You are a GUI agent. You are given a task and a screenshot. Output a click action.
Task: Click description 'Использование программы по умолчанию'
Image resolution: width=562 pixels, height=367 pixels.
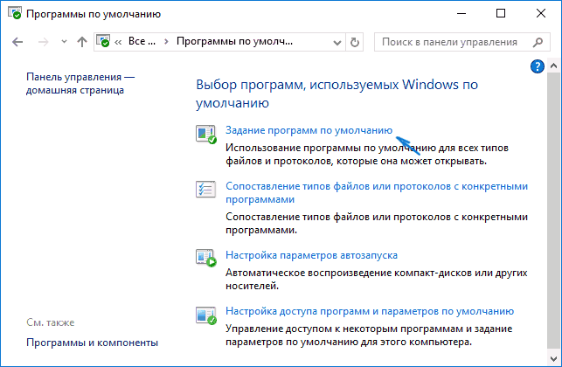(x=367, y=155)
